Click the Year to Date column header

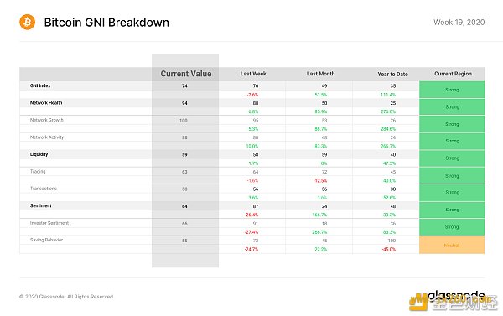pos(392,74)
